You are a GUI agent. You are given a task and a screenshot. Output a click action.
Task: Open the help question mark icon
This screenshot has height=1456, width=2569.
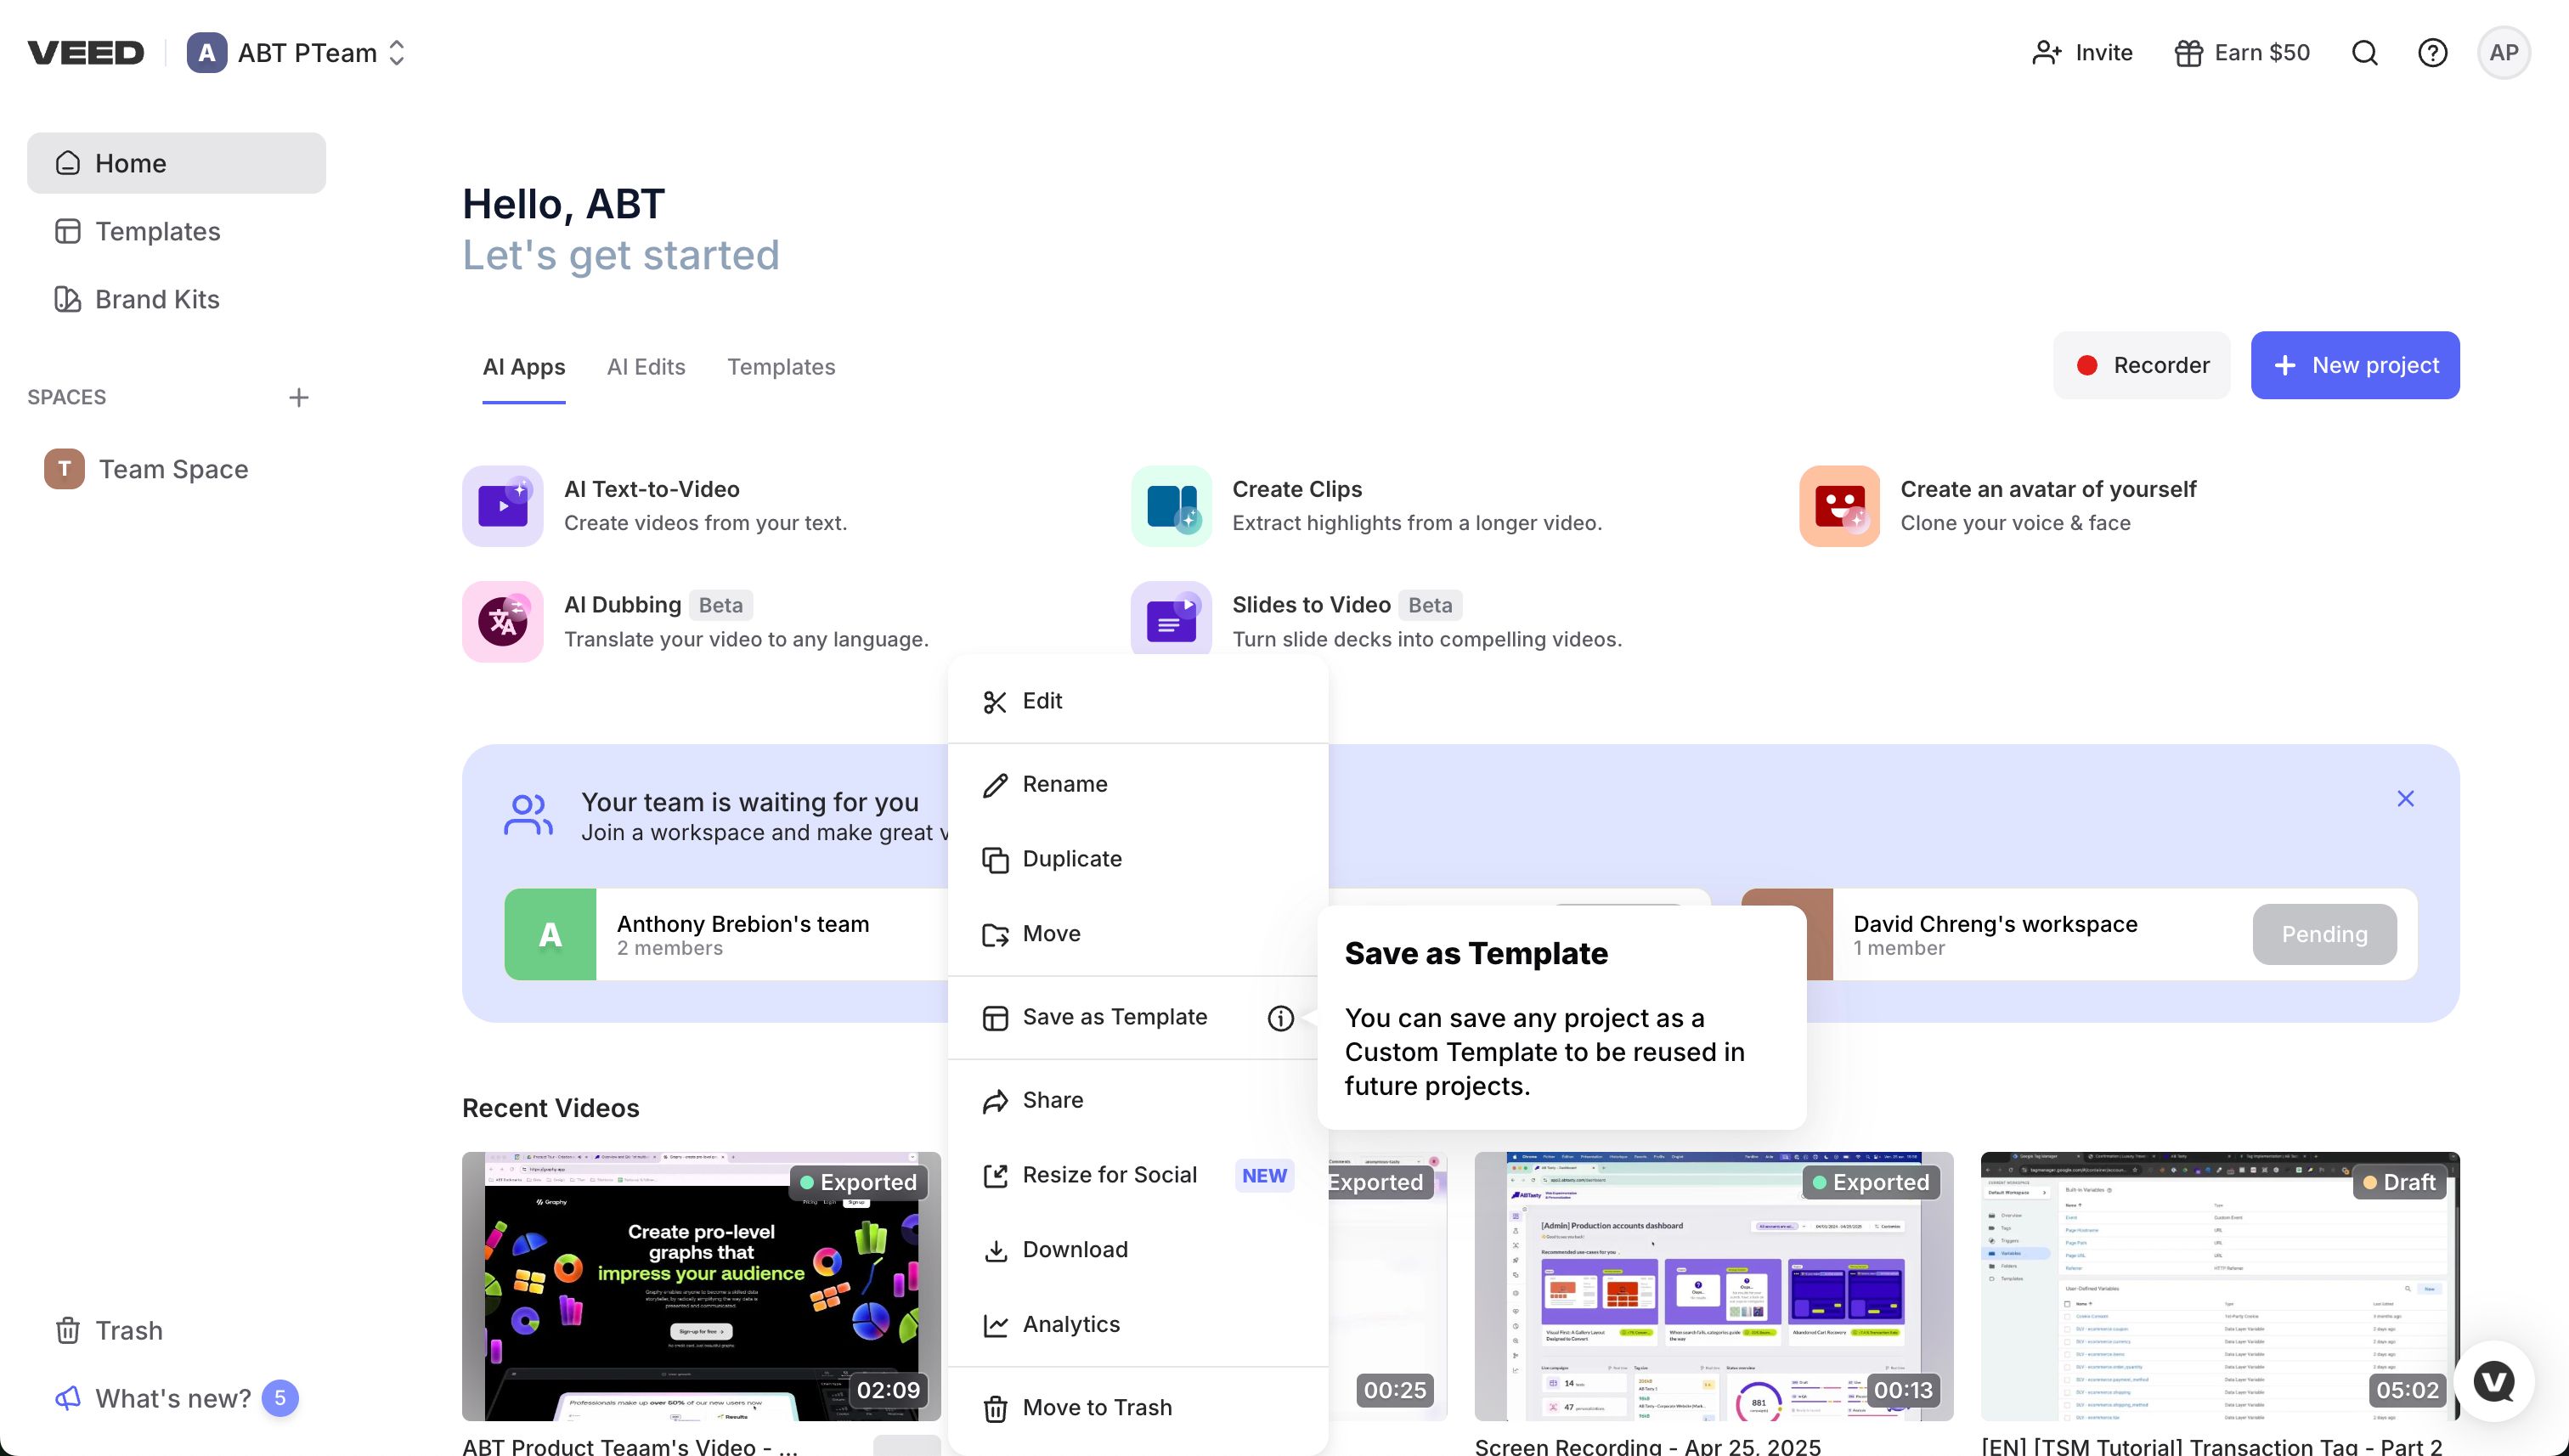2432,53
